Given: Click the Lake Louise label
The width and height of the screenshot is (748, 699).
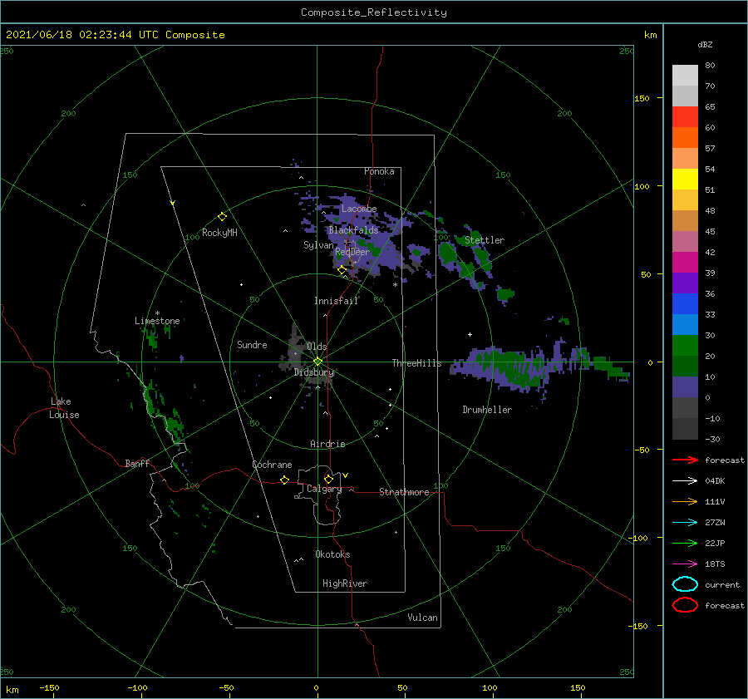Looking at the screenshot, I should [64, 408].
